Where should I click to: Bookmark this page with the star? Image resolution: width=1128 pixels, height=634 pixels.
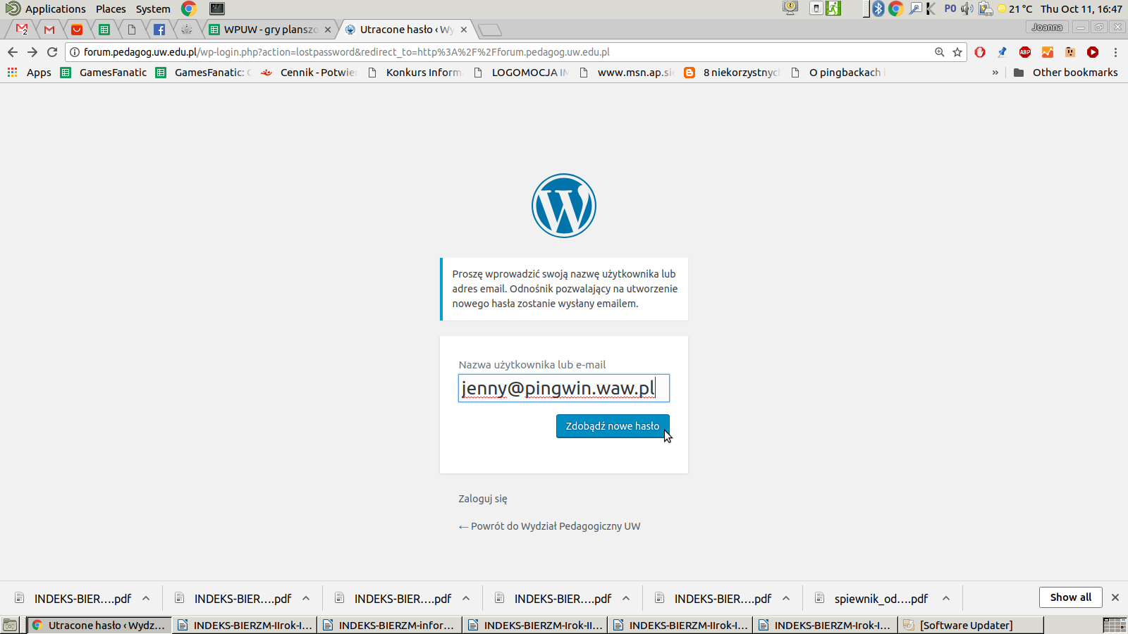coord(957,52)
